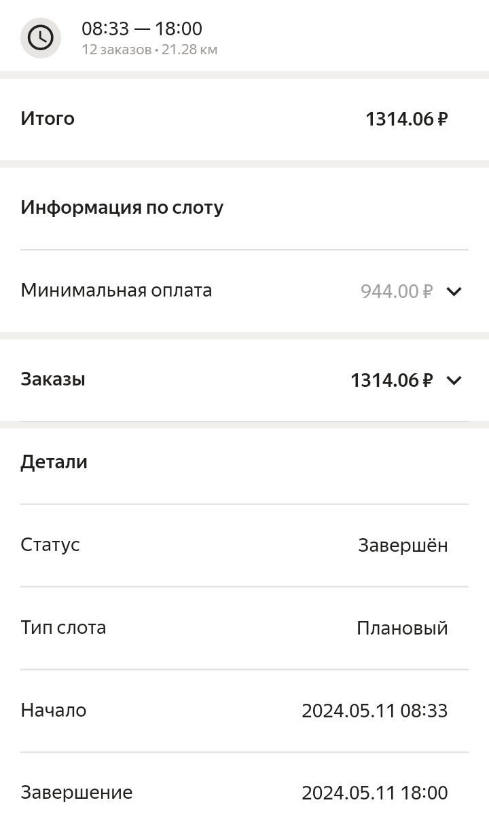Tap the 1314.06 ₽ orders amount
489x830 pixels.
pyautogui.click(x=391, y=380)
